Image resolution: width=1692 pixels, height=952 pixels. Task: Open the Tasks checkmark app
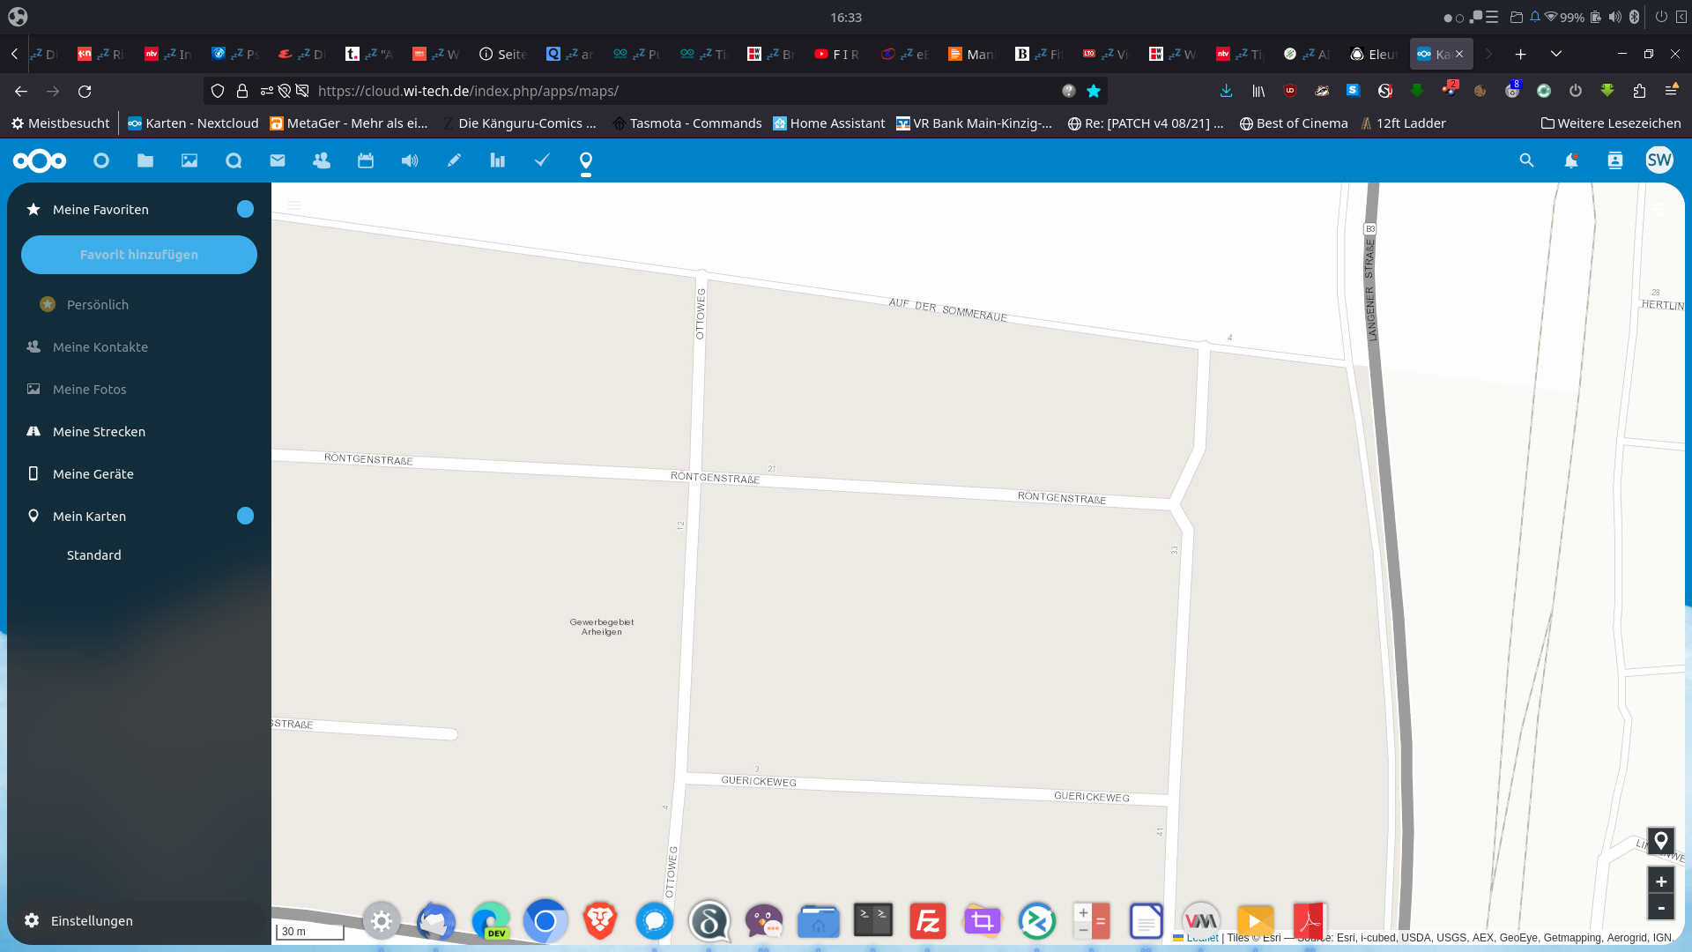(541, 160)
